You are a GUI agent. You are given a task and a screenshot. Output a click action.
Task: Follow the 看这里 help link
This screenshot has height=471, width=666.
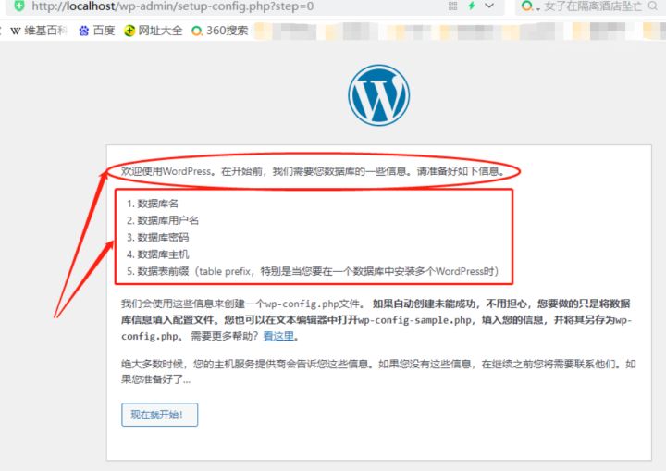click(x=278, y=336)
